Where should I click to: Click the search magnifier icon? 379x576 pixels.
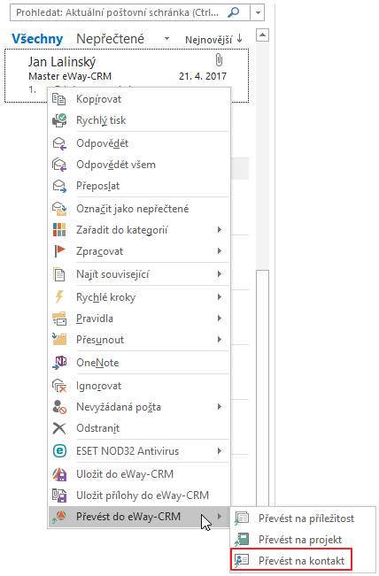(x=234, y=12)
